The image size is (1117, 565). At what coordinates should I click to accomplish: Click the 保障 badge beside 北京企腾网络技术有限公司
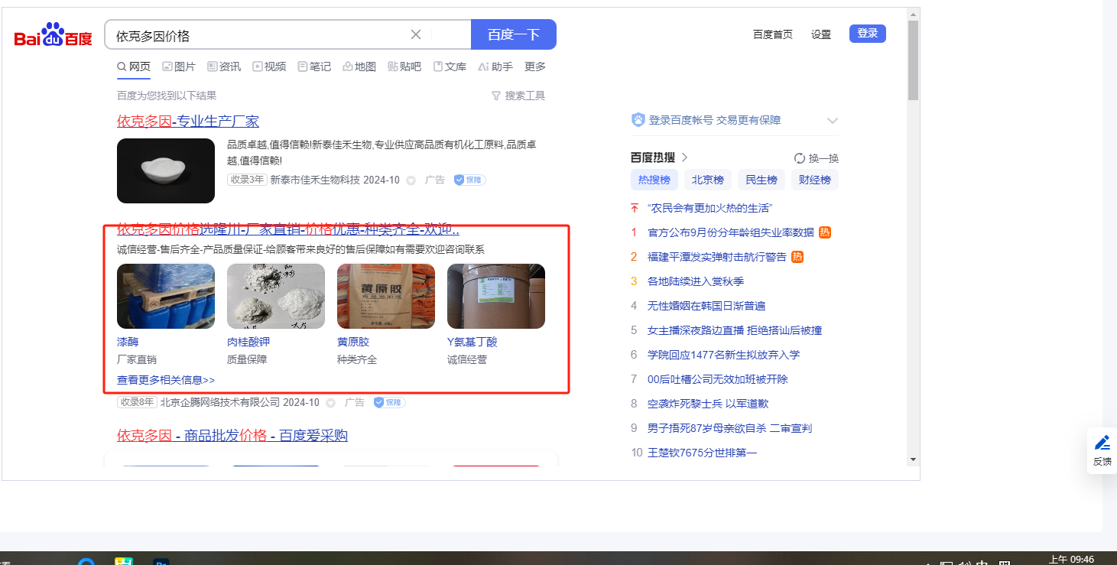[389, 402]
